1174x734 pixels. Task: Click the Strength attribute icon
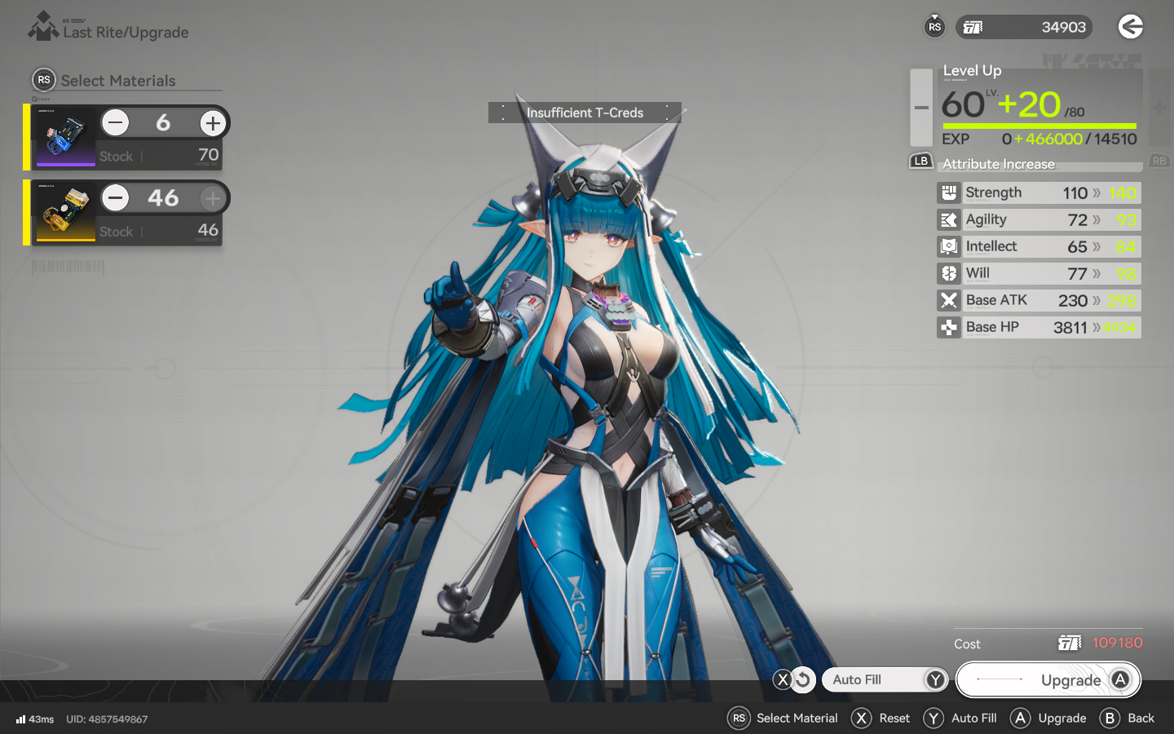tap(949, 192)
